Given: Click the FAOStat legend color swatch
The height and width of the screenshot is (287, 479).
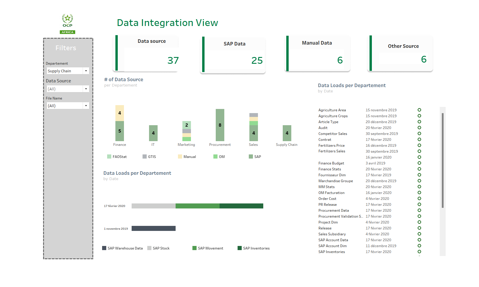Looking at the screenshot, I should click(109, 156).
